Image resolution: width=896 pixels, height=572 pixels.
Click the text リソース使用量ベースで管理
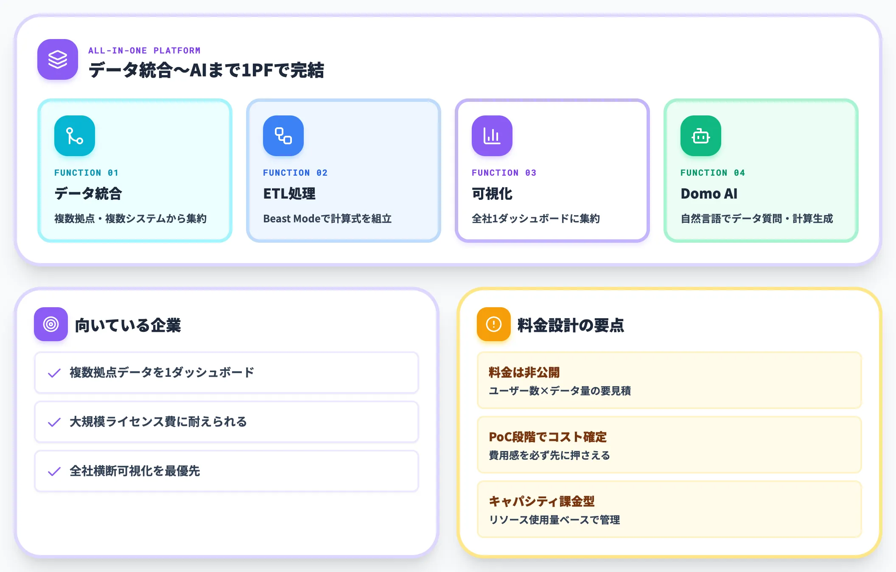point(554,520)
